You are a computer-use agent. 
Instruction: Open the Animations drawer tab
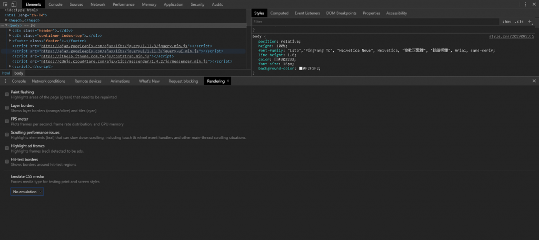coord(120,81)
